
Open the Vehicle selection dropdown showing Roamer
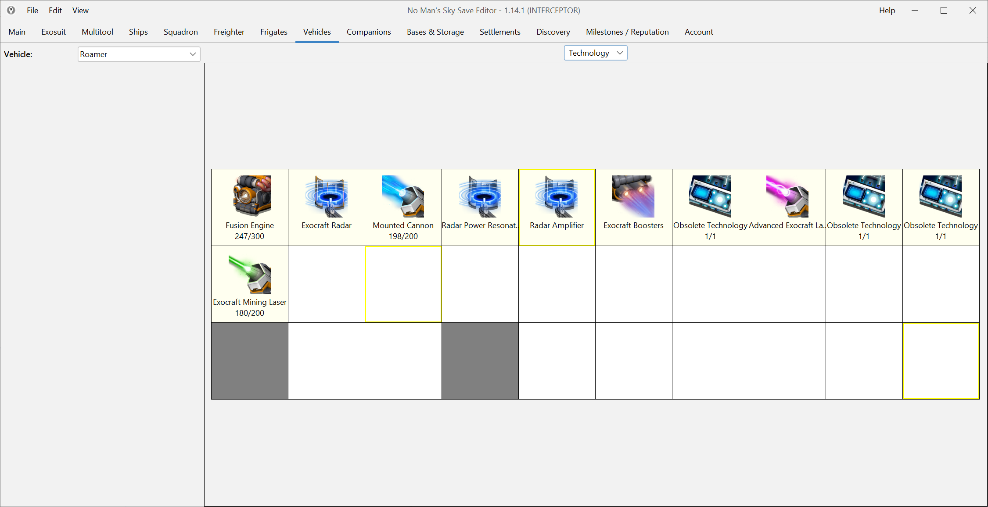(x=139, y=54)
